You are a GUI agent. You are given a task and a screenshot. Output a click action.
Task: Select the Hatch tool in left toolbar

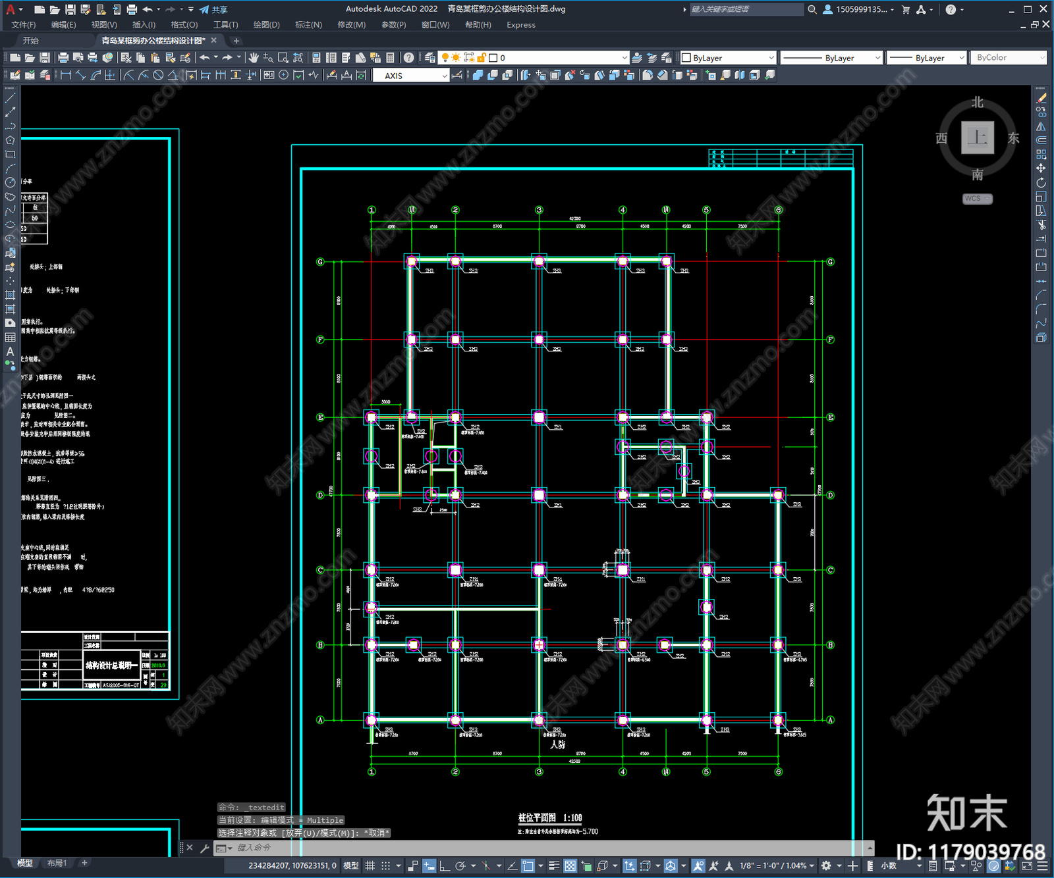pos(10,295)
